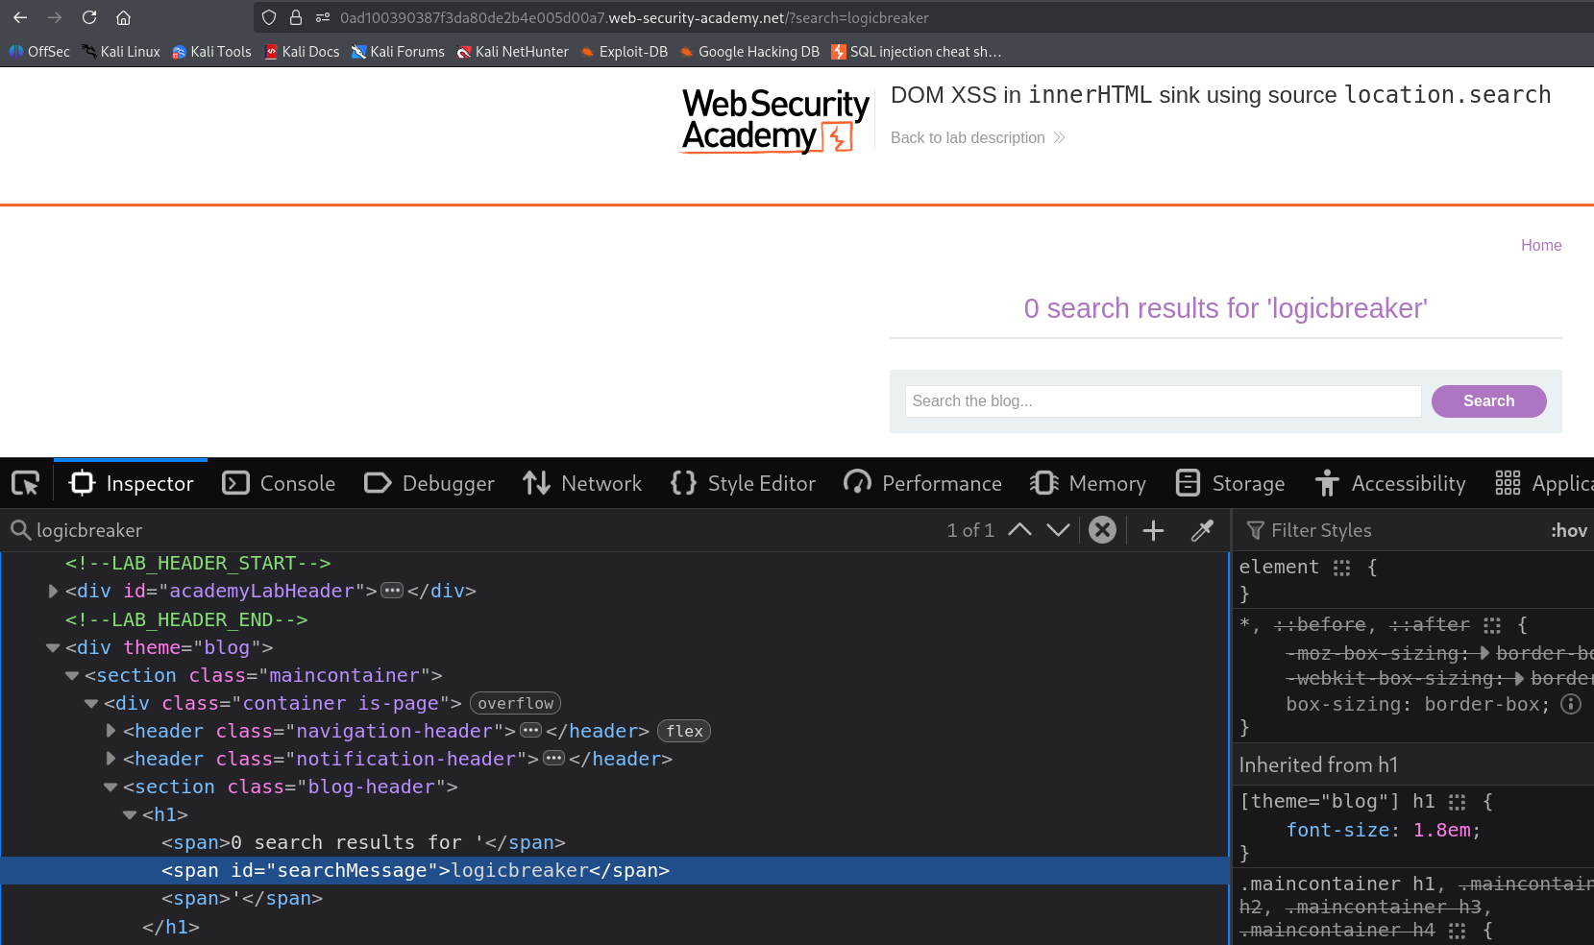
Task: Open the Memory tab
Action: tap(1088, 483)
